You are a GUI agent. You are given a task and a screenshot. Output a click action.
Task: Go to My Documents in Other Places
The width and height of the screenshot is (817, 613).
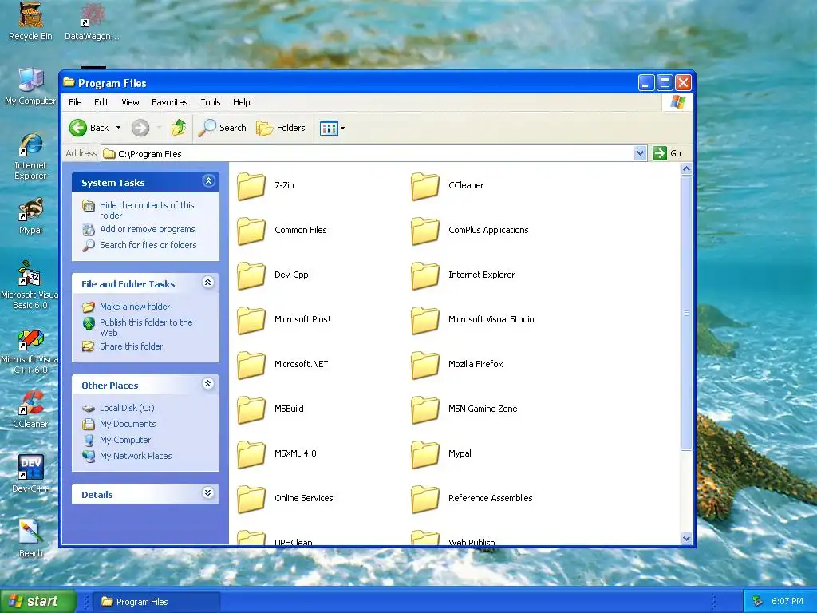pos(128,425)
